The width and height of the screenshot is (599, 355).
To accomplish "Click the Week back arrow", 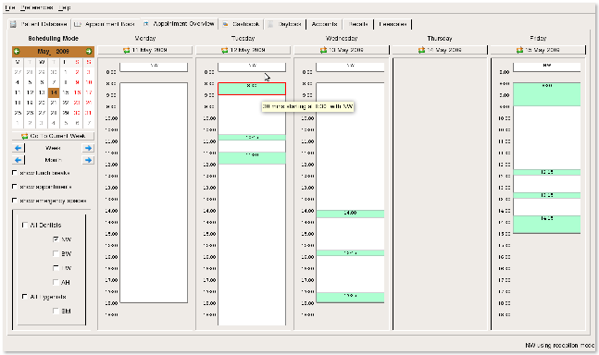I will [x=18, y=148].
